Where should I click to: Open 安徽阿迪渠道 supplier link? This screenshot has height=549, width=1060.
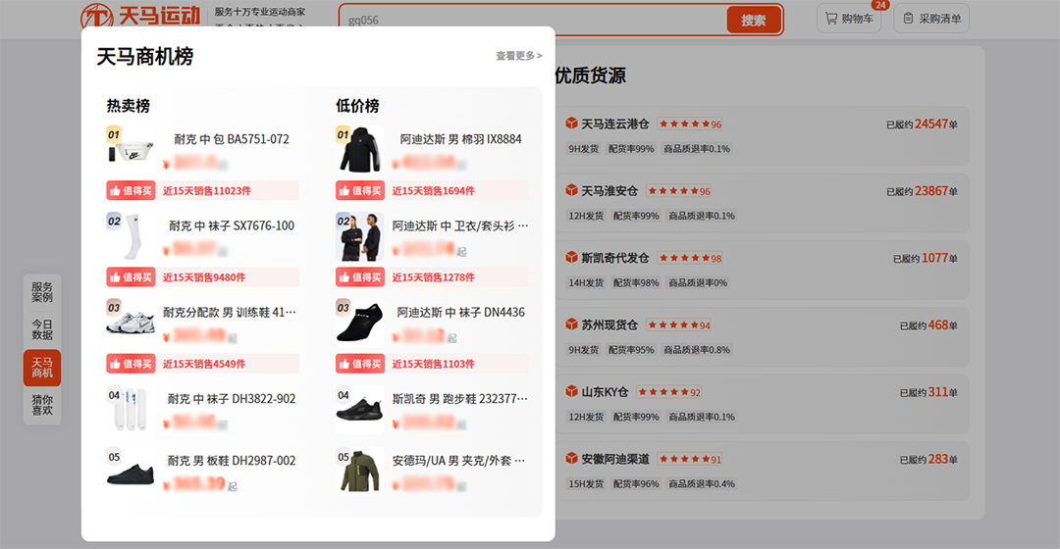[614, 459]
